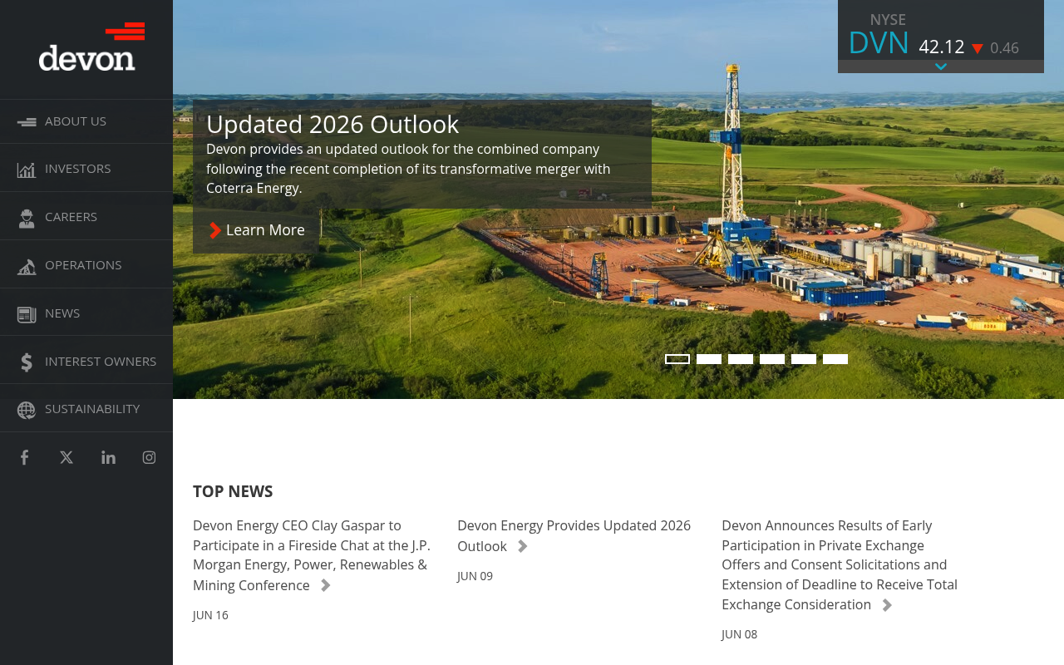Open the About Us menu
Screen dimensions: 1064x665
(86, 121)
